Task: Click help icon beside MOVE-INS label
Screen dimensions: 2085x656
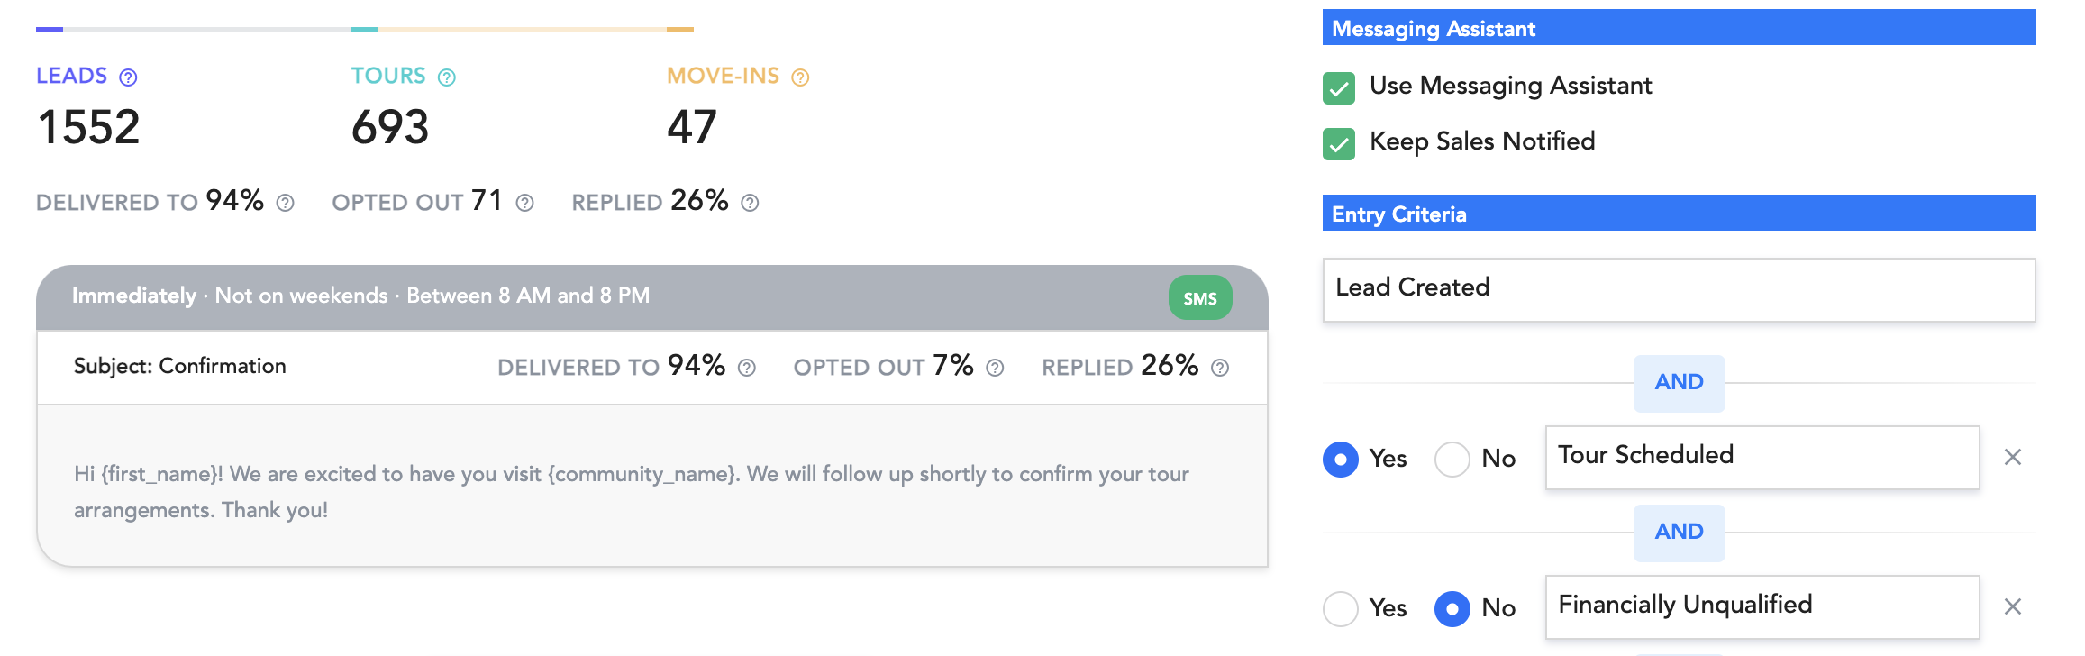Action: click(x=800, y=77)
